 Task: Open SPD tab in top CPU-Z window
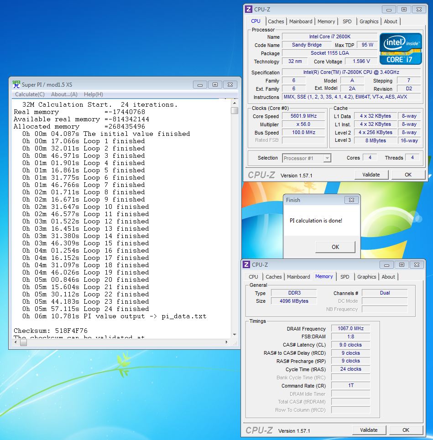[347, 21]
